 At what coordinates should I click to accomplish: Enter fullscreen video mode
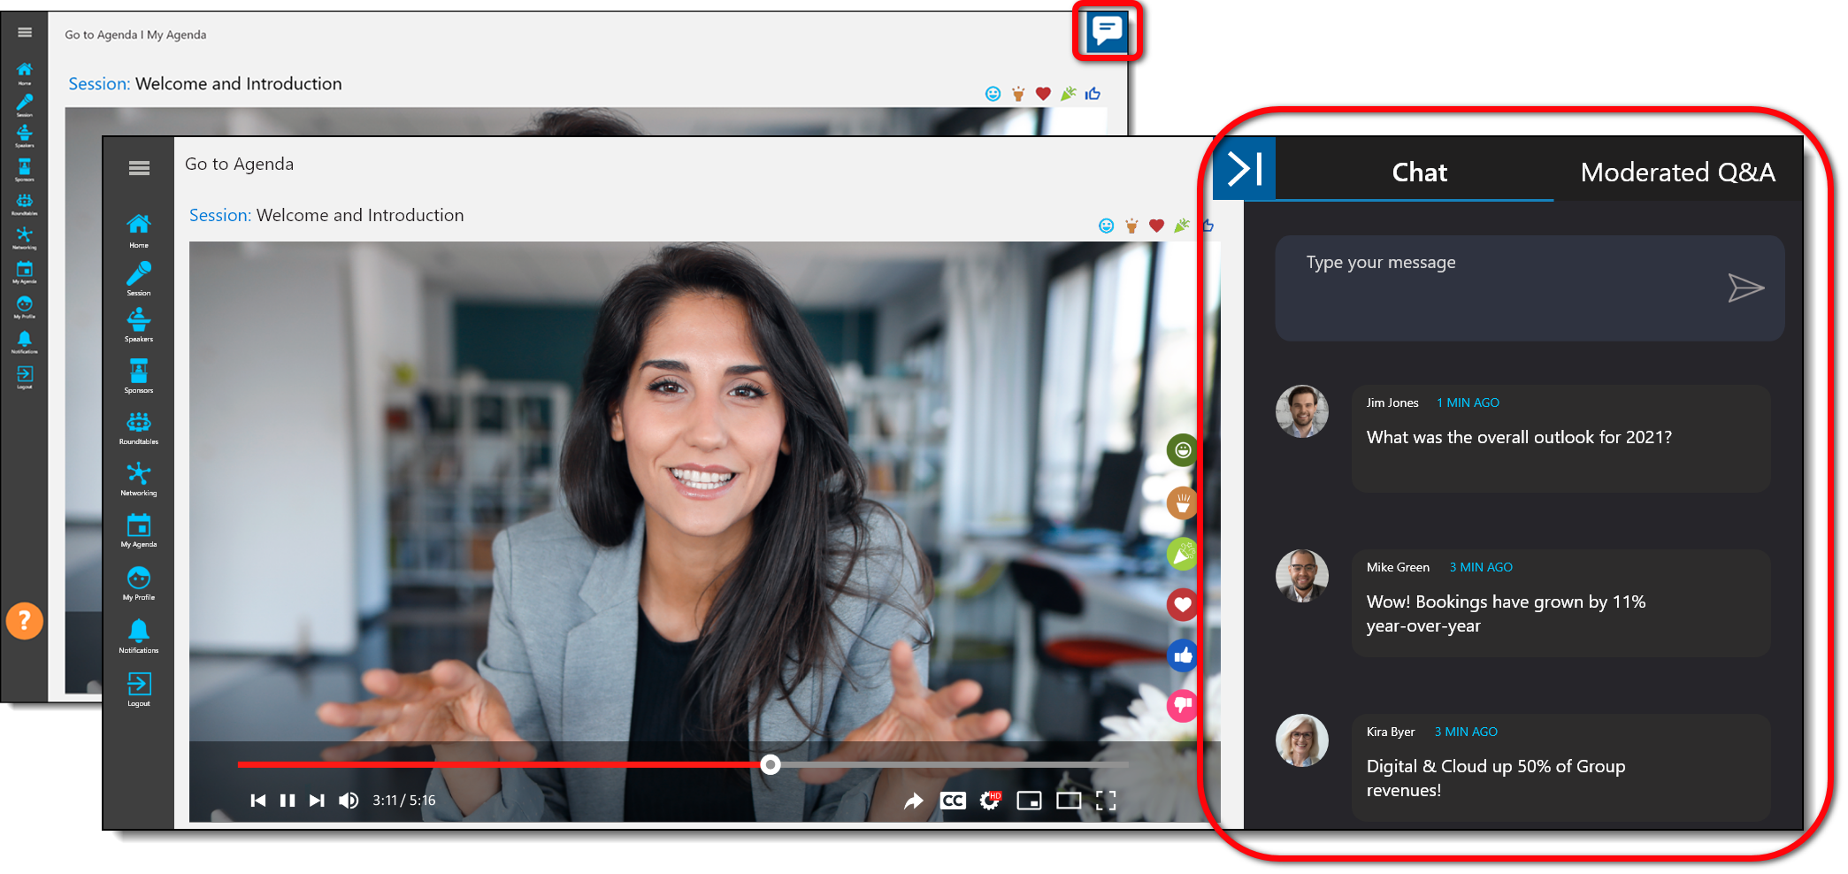[x=1106, y=801]
